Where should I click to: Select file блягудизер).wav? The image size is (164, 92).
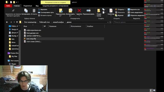click(x=31, y=33)
